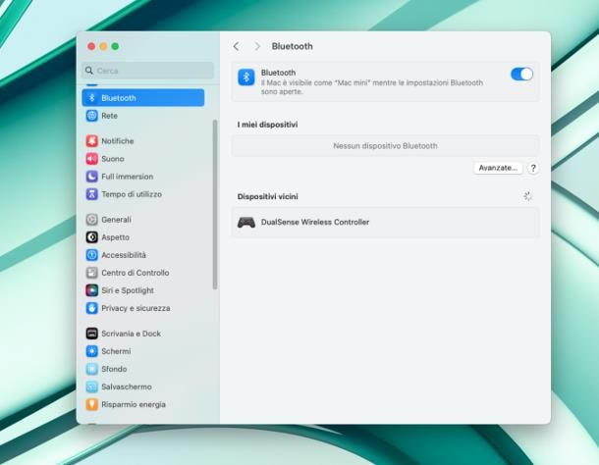Go back with the left chevron
The width and height of the screenshot is (599, 465).
(237, 46)
